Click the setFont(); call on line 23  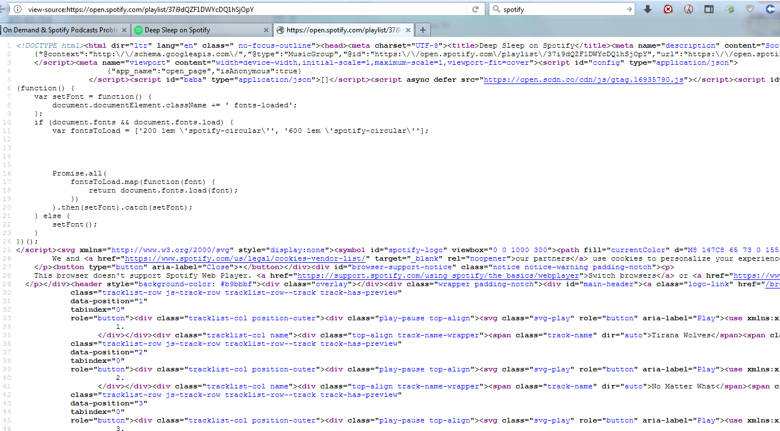(x=75, y=224)
